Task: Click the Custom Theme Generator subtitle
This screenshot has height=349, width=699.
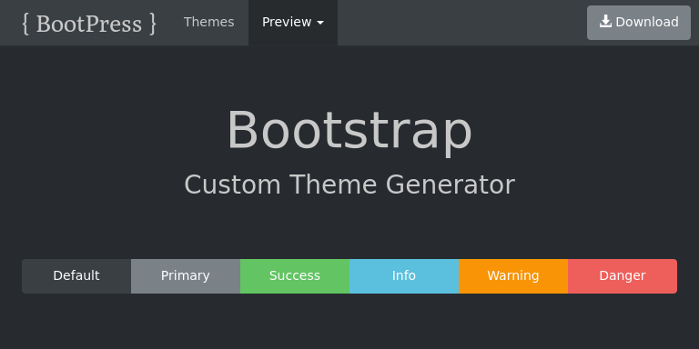Action: tap(349, 184)
